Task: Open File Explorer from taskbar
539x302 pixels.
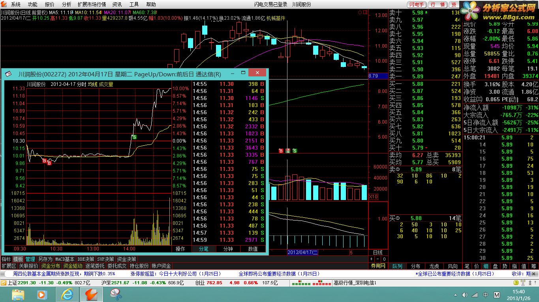Action: (x=19, y=294)
